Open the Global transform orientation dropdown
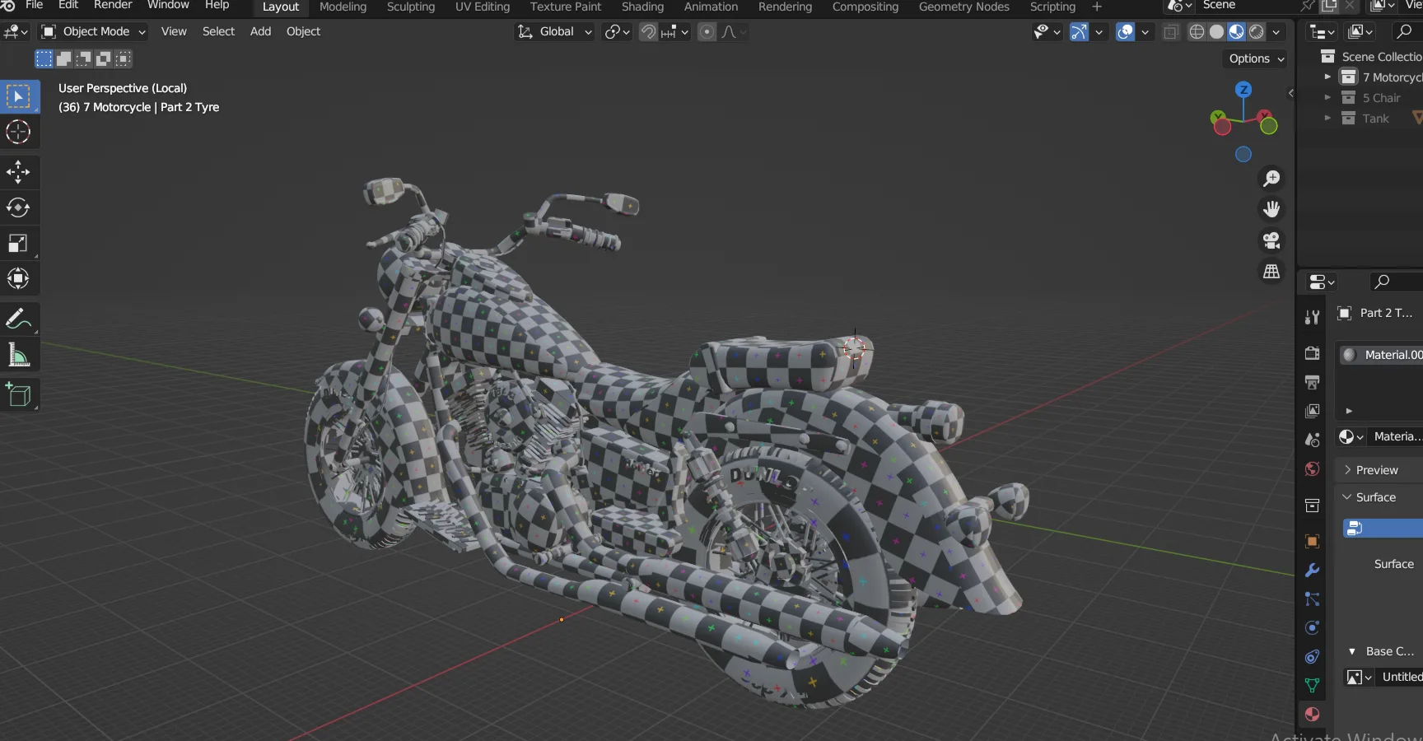Screen dimensions: 1423x741 click(555, 32)
